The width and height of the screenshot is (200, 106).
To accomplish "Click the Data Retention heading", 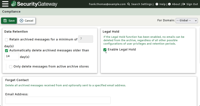I will [x=16, y=32].
